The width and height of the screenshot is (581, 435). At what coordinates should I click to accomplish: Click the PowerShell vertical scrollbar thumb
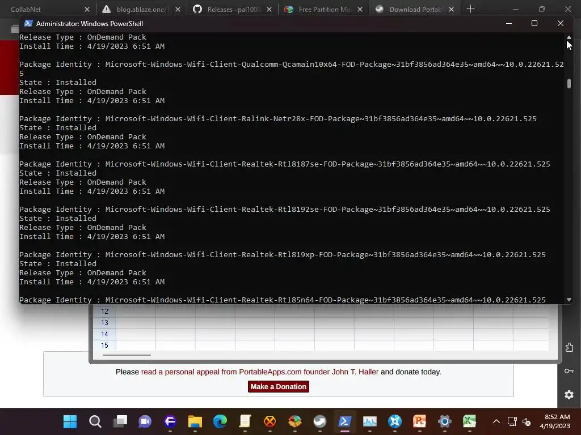click(x=569, y=84)
